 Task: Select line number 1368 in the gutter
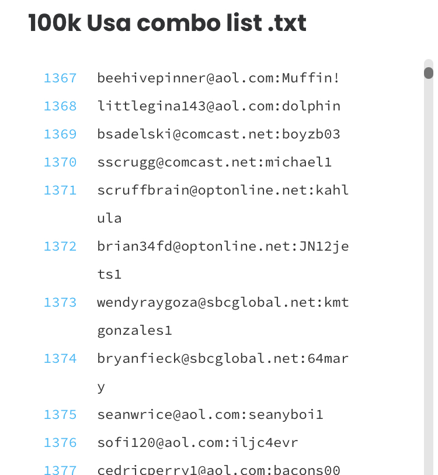pyautogui.click(x=60, y=106)
